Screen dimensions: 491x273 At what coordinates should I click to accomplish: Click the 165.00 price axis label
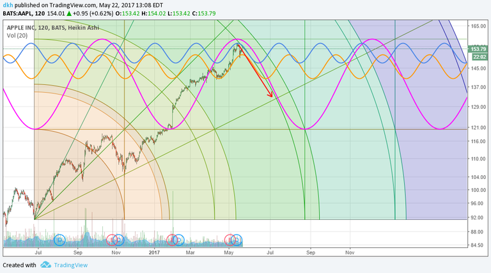click(478, 26)
